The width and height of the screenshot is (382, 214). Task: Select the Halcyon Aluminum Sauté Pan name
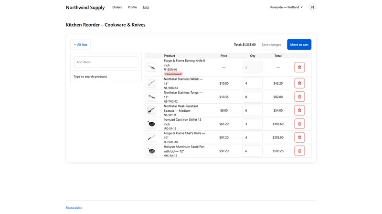(x=184, y=149)
